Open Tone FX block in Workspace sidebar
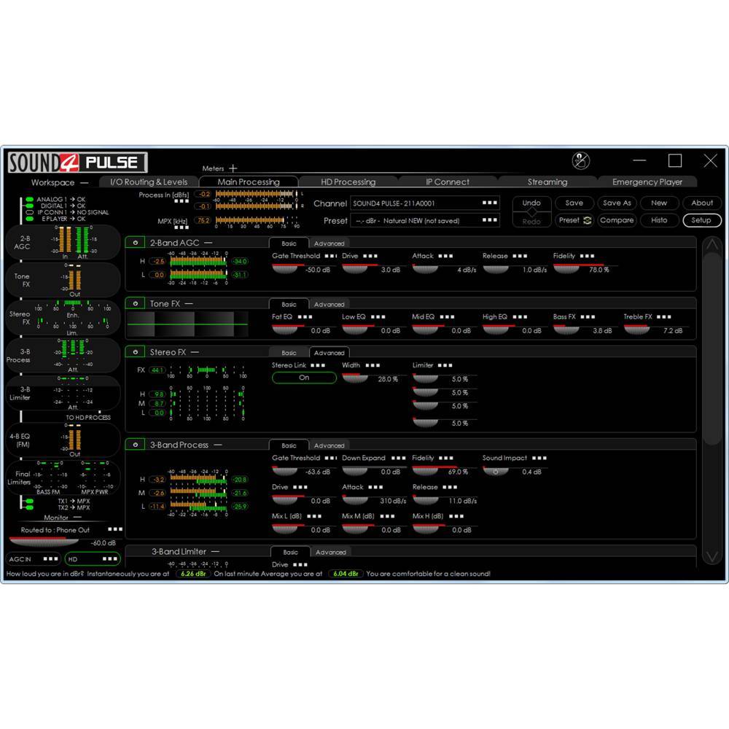 63,280
